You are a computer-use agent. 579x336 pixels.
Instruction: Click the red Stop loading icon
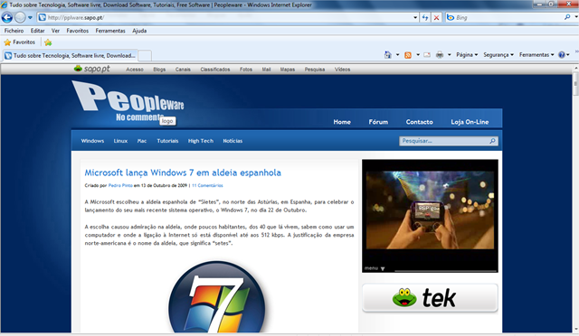436,17
